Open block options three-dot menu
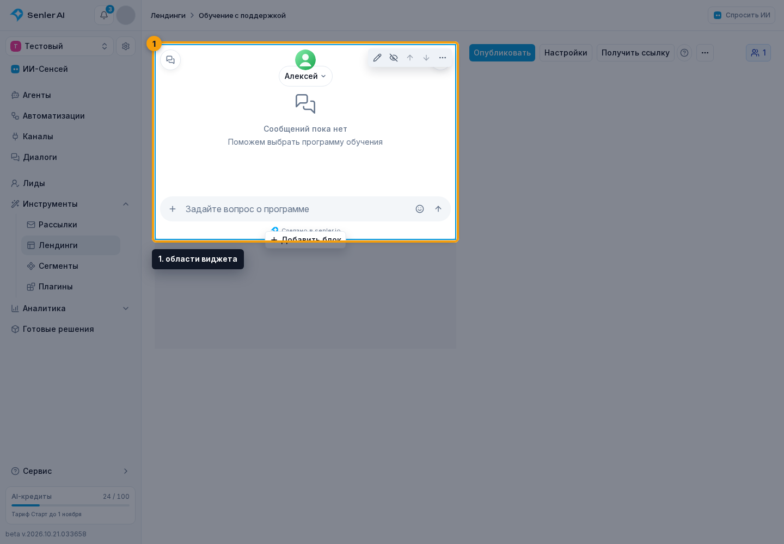 click(443, 58)
